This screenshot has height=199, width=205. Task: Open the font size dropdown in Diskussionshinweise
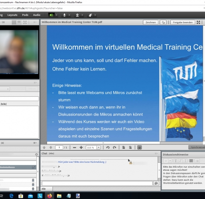(x=170, y=161)
